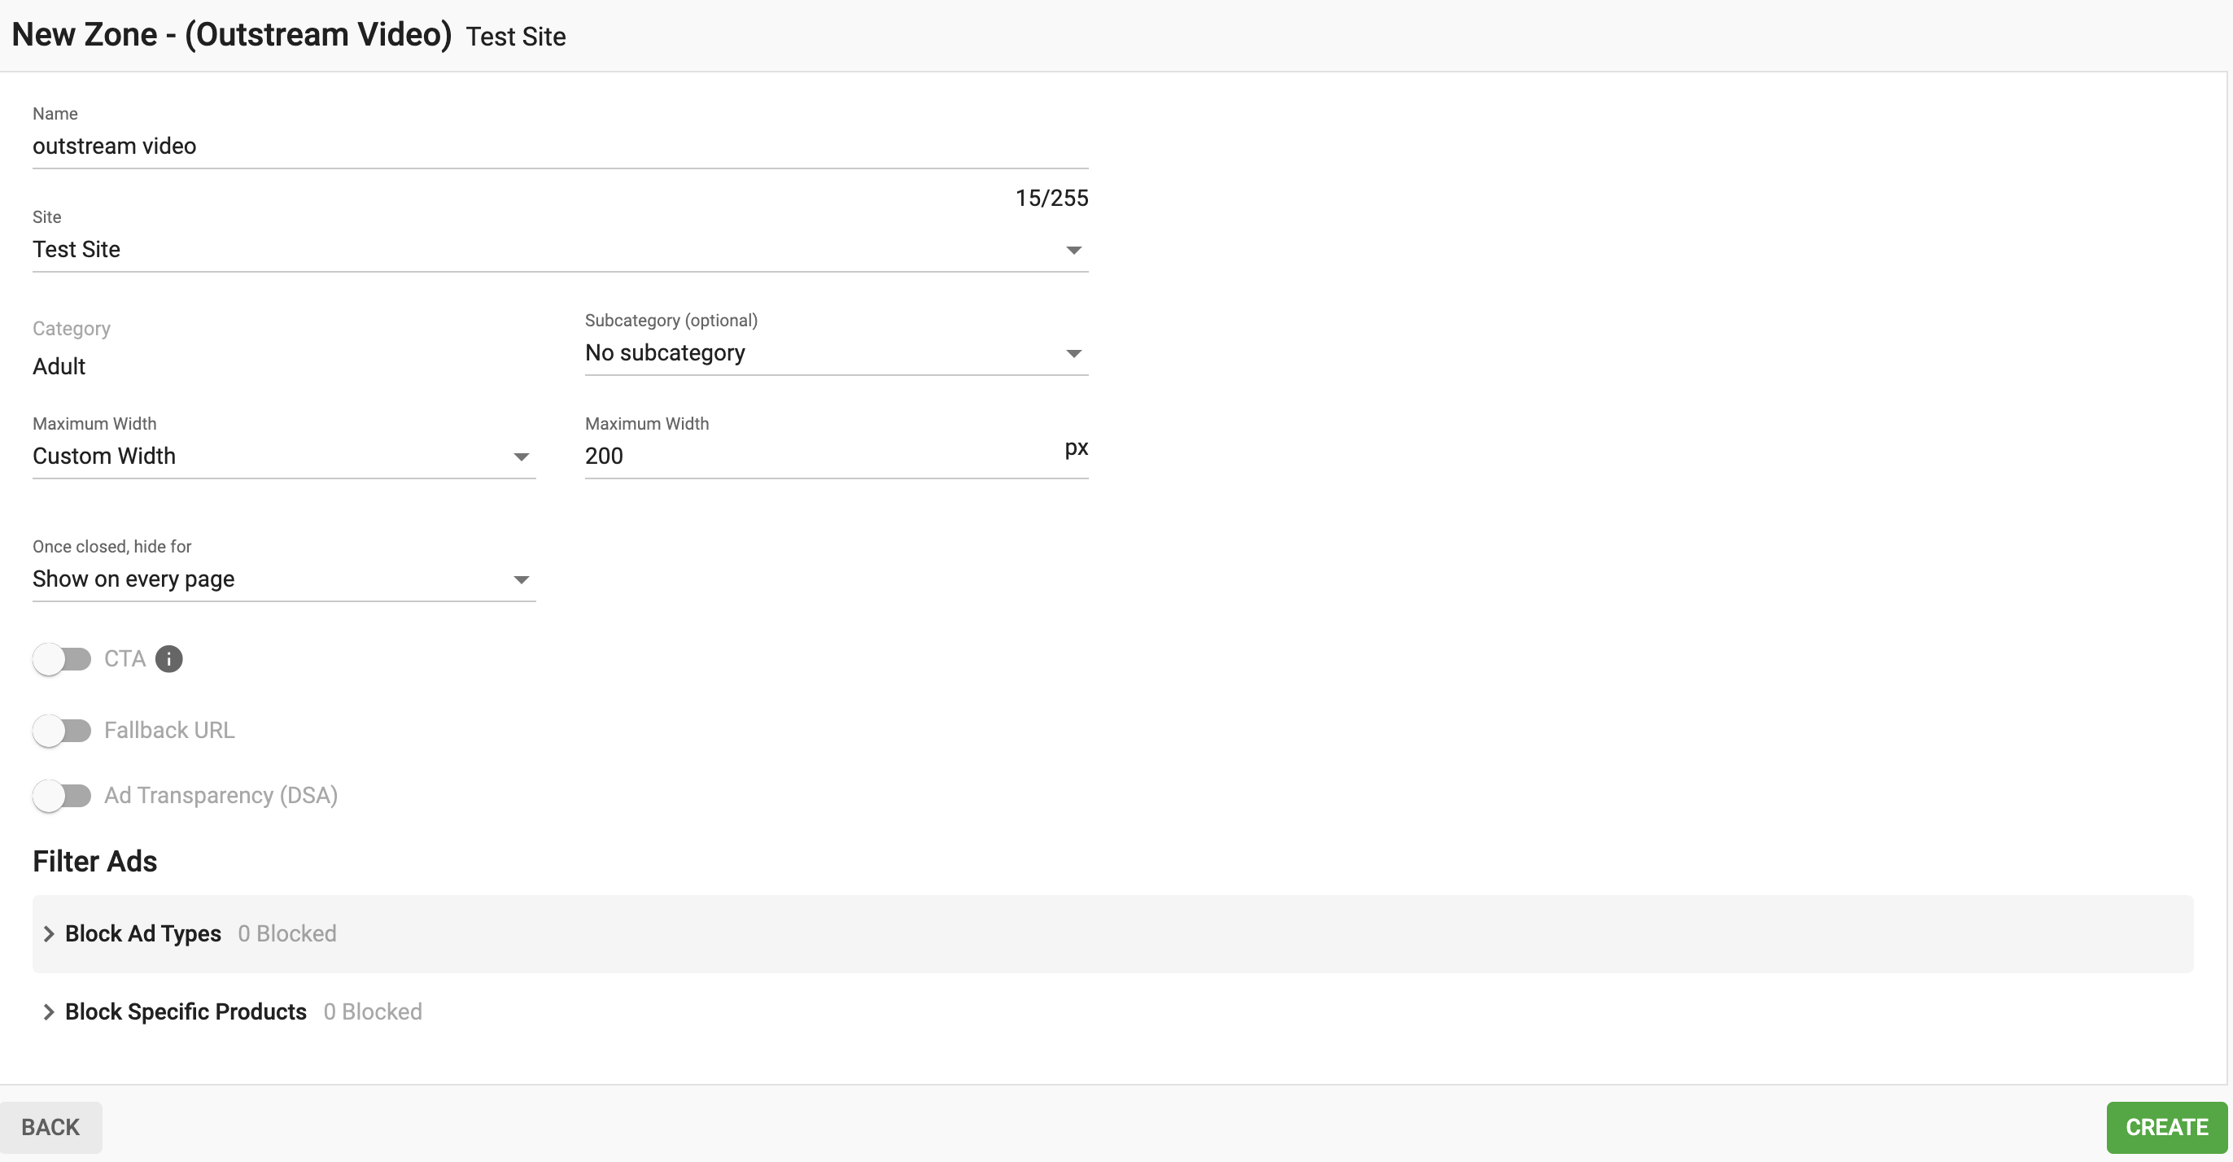2233x1162 pixels.
Task: Expand the Block Ad Types section
Action: point(143,933)
